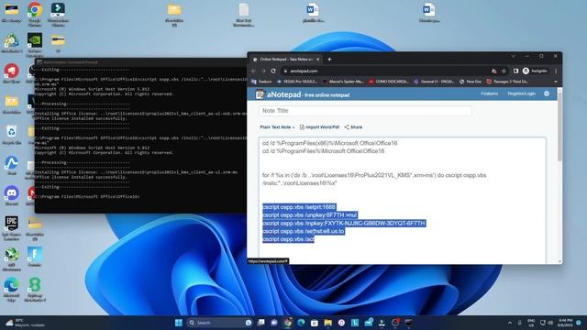Screen dimensions: 587x330
Task: Open Epic Games Launcher desktop icon
Action: (12, 227)
